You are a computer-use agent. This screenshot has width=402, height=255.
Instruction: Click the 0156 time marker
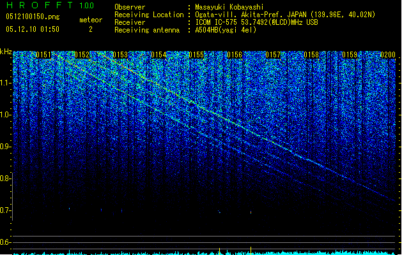click(x=235, y=55)
